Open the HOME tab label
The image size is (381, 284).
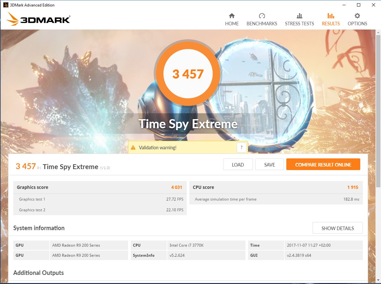click(232, 24)
